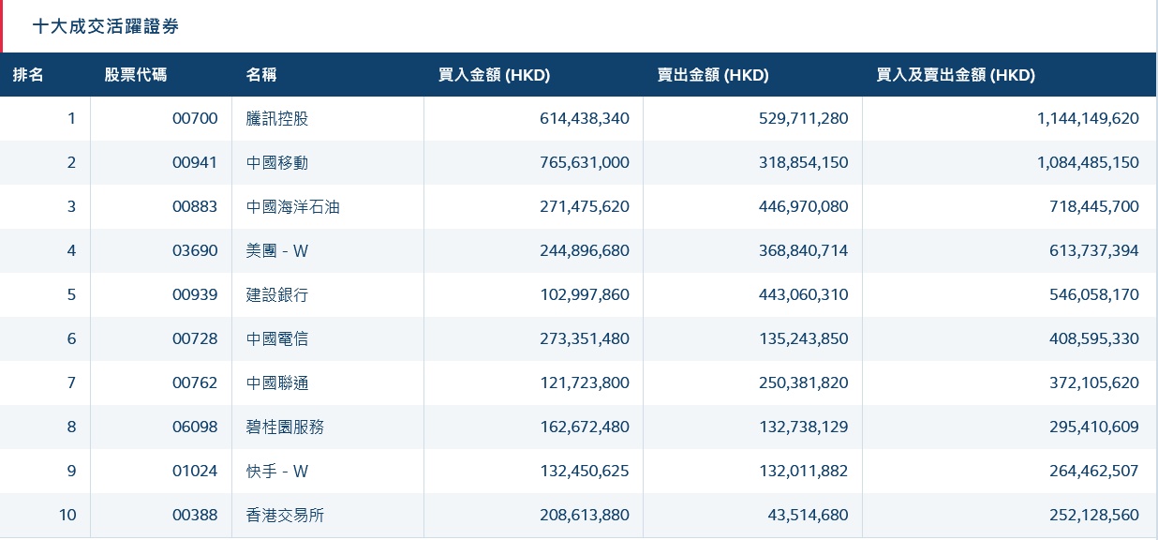This screenshot has height=540, width=1158.
Task: Select the 中國移動 stock name
Action: pyautogui.click(x=277, y=163)
